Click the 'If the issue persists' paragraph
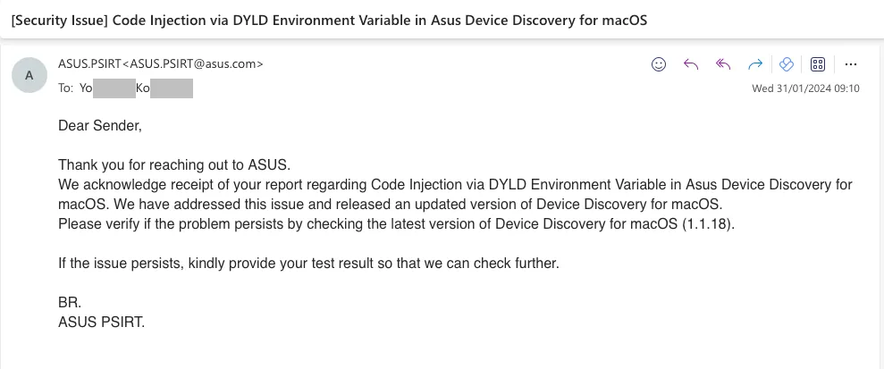The image size is (884, 369). tap(308, 263)
